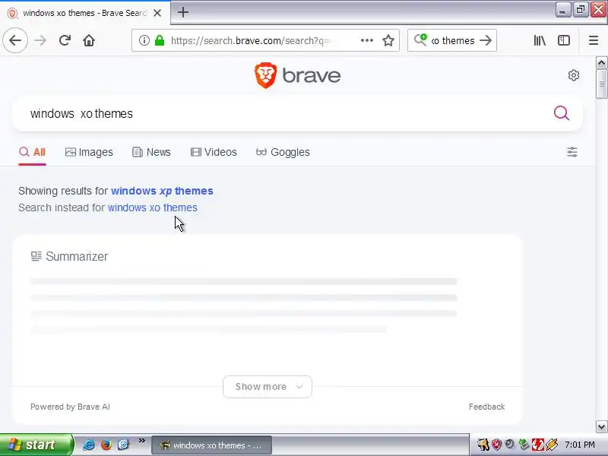Show site information icon in address bar
608x456 pixels.
(x=144, y=40)
